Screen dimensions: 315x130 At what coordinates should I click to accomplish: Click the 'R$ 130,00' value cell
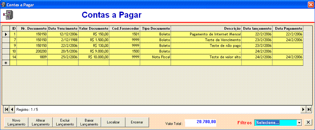point(94,46)
